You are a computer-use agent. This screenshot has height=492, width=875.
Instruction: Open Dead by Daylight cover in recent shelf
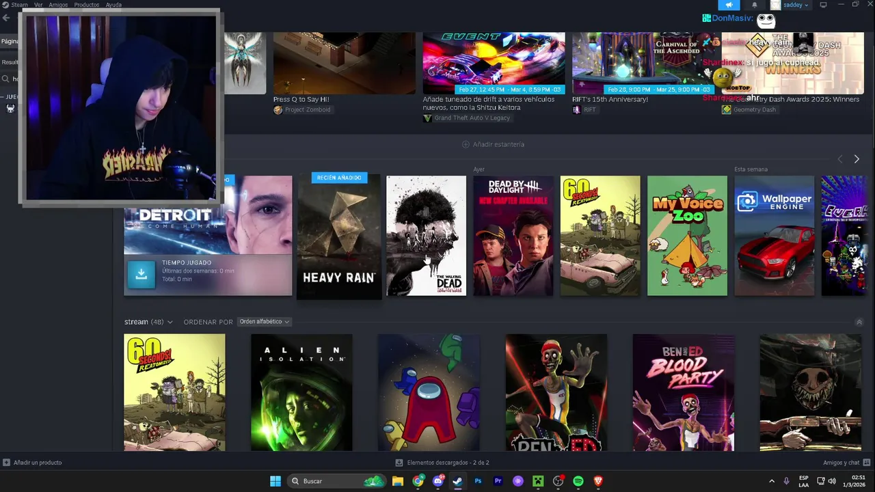513,236
